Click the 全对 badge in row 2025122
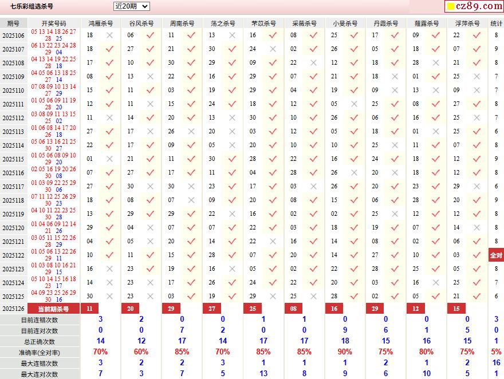 click(x=496, y=255)
